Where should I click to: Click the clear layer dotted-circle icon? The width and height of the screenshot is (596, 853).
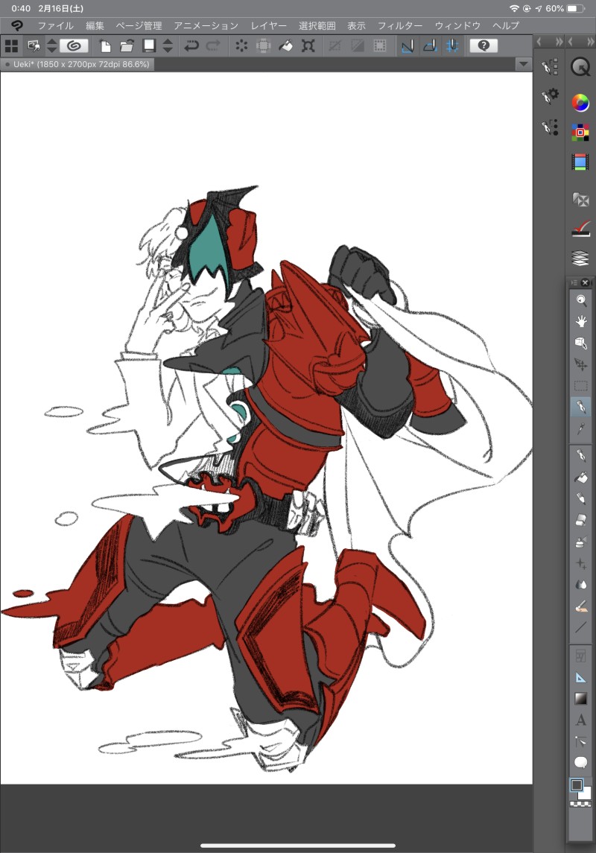241,45
